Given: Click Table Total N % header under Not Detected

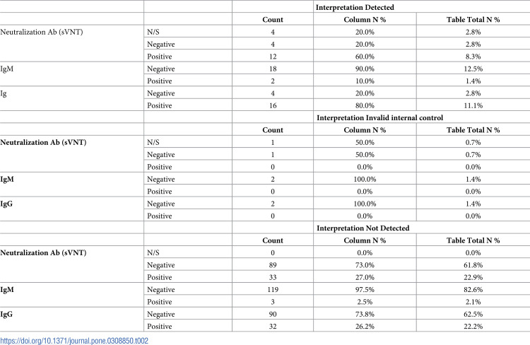Looking at the screenshot, I should [x=473, y=240].
